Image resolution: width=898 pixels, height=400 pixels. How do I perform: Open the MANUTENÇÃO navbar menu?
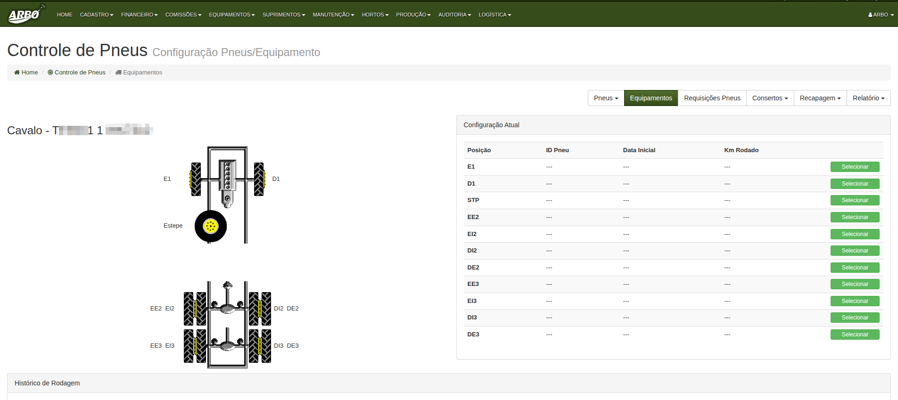(333, 15)
